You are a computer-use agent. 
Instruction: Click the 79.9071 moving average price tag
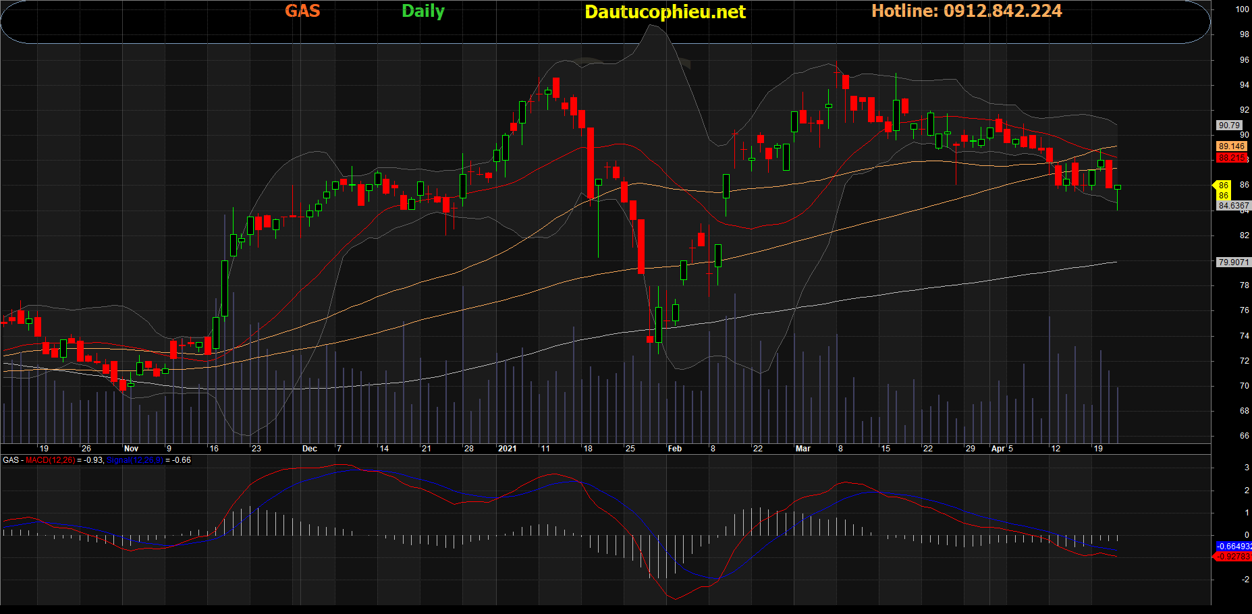click(1232, 262)
